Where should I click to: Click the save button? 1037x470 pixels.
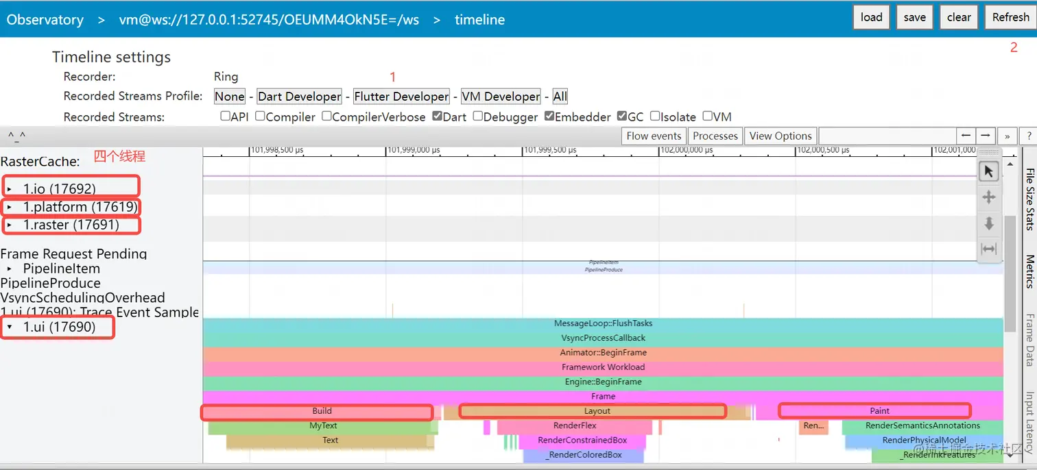(x=915, y=17)
